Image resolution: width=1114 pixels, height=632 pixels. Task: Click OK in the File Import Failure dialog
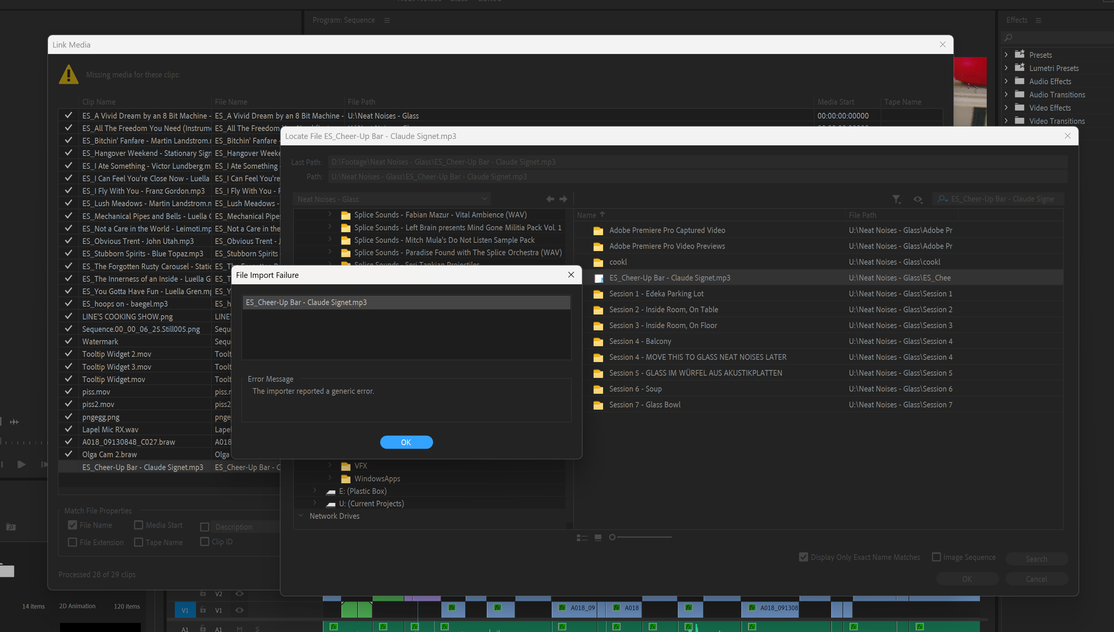pyautogui.click(x=406, y=442)
